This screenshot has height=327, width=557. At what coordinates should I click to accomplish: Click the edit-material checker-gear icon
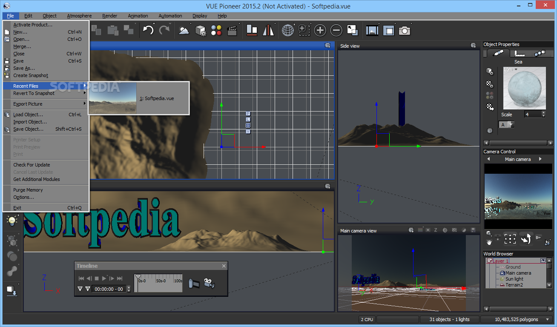pyautogui.click(x=490, y=84)
